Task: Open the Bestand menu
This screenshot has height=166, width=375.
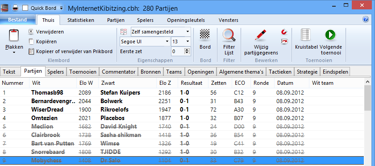Action: pyautogui.click(x=17, y=20)
